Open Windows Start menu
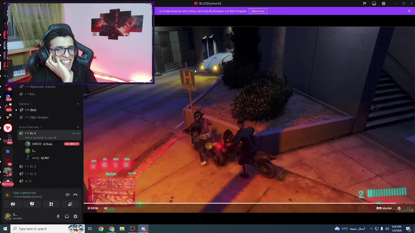415x233 pixels. (5, 229)
